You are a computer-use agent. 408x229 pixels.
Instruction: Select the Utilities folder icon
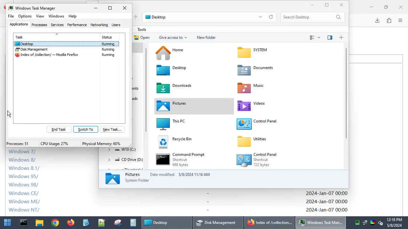pos(244,142)
